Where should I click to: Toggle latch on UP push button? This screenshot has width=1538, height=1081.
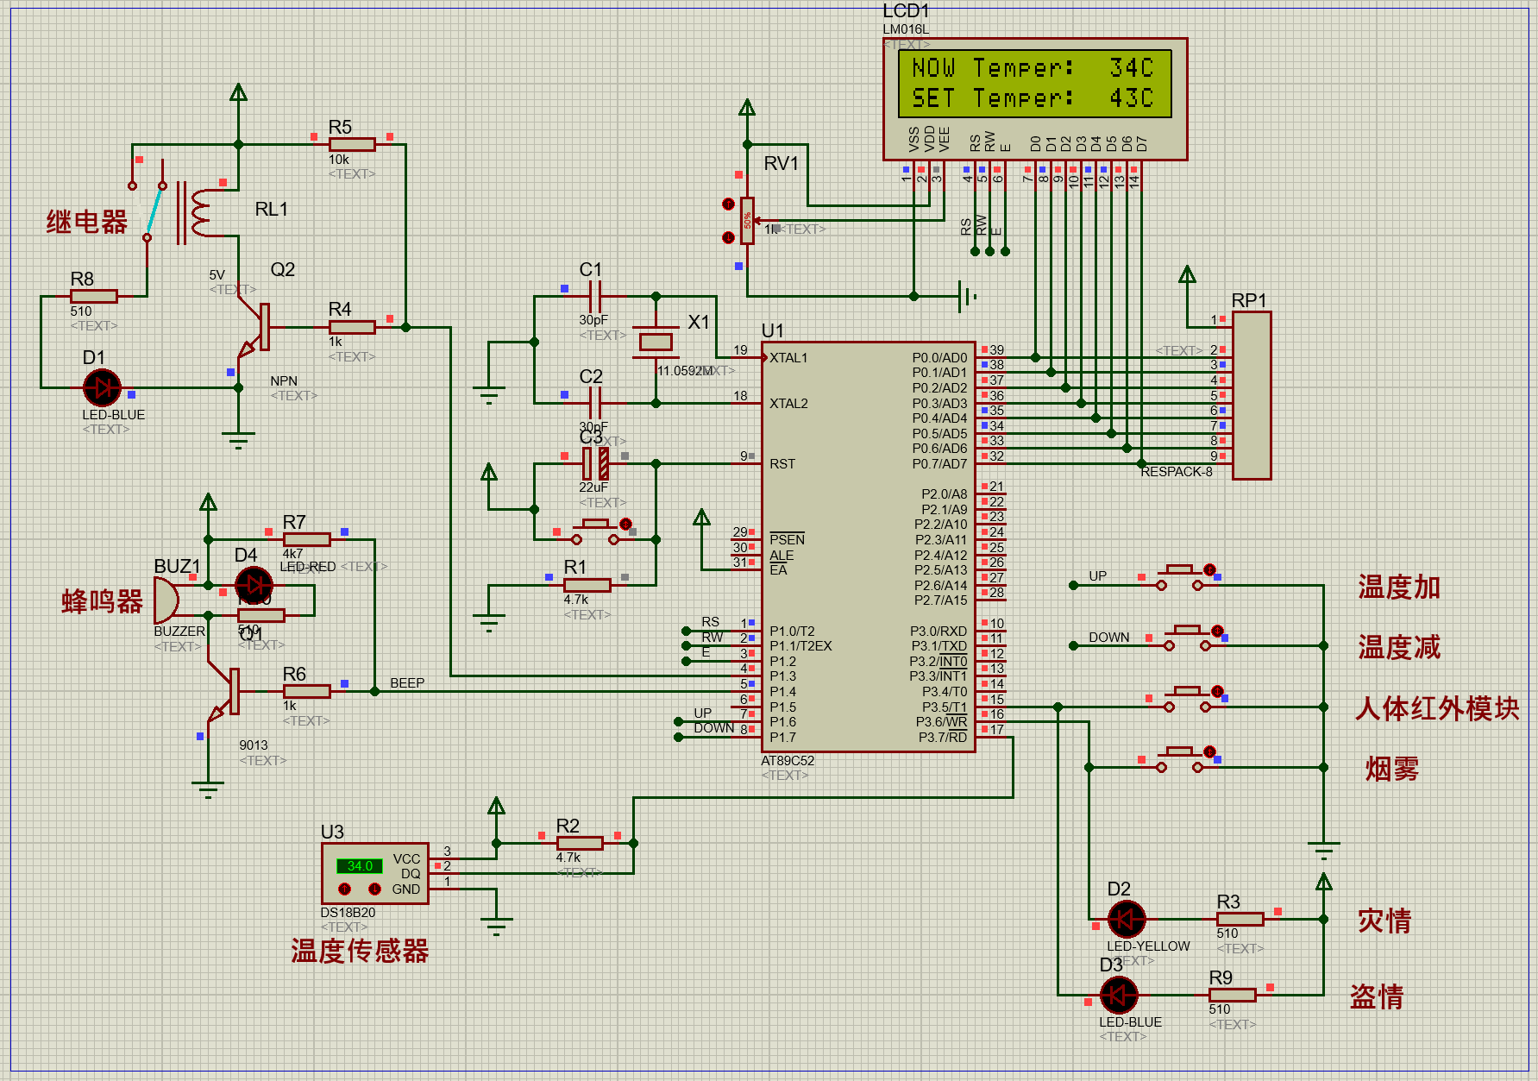coord(1209,569)
